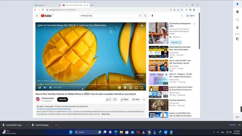Click the share arrow on the video overlay

coord(142,25)
